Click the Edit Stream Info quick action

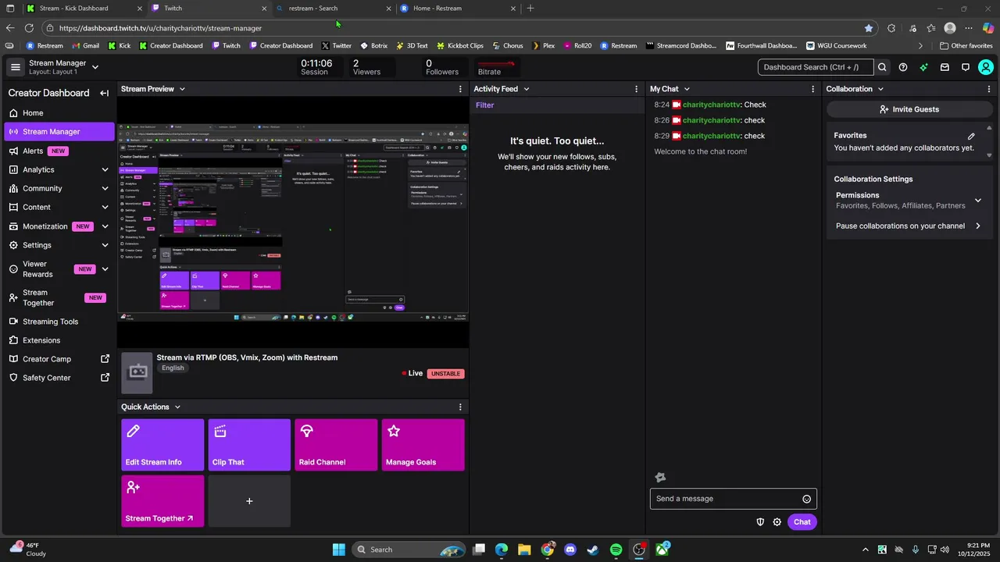pos(162,445)
